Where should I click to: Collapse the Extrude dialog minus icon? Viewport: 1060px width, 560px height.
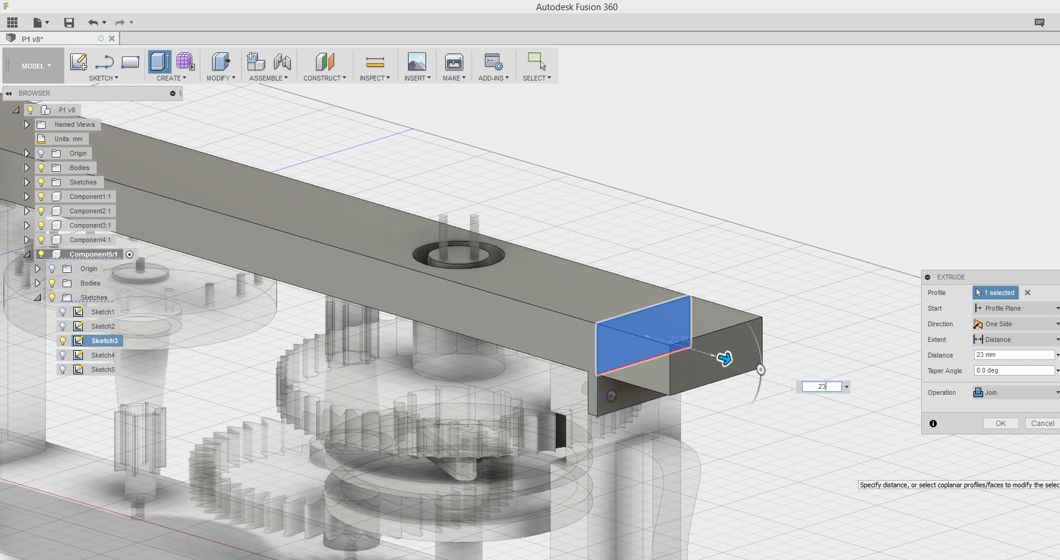pos(928,277)
